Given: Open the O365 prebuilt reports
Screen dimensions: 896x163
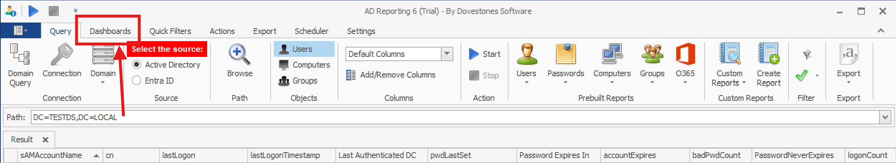Looking at the screenshot, I should click(685, 54).
